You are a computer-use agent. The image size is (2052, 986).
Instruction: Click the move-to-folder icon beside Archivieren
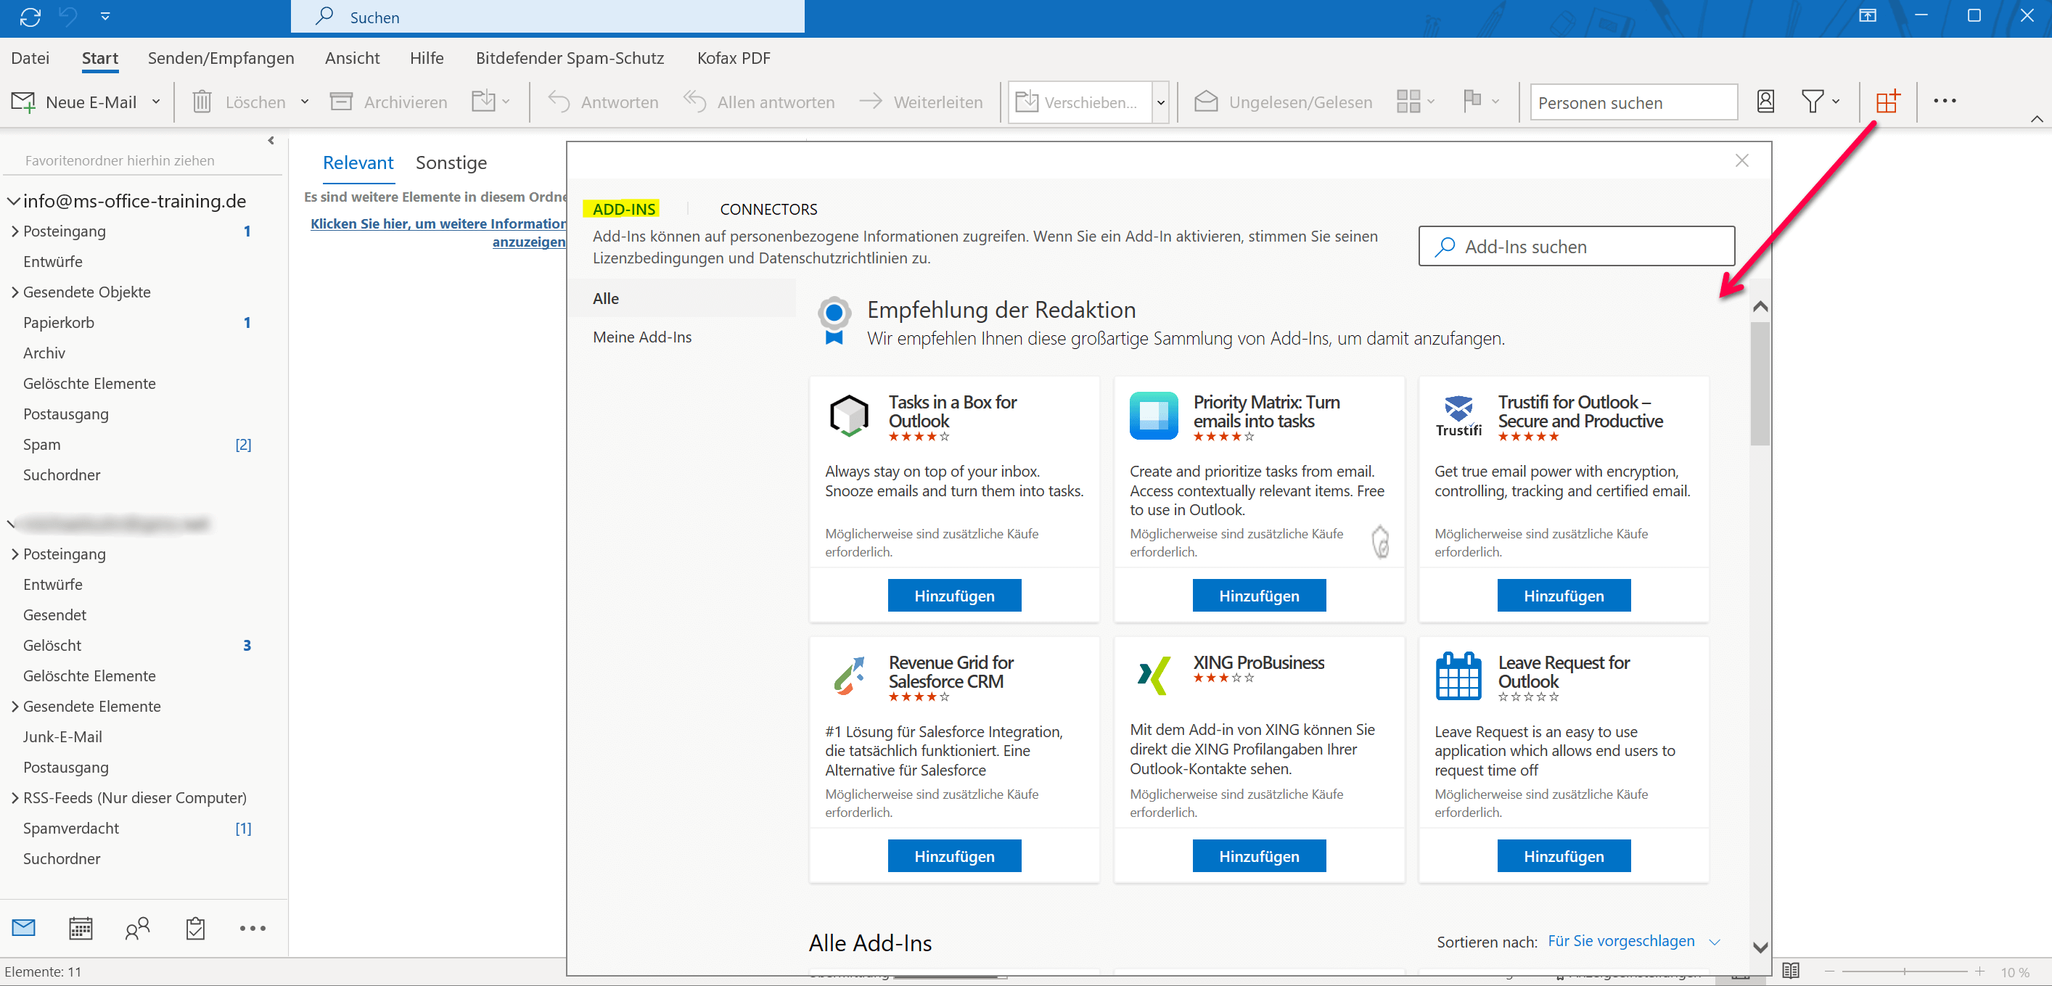click(x=483, y=101)
